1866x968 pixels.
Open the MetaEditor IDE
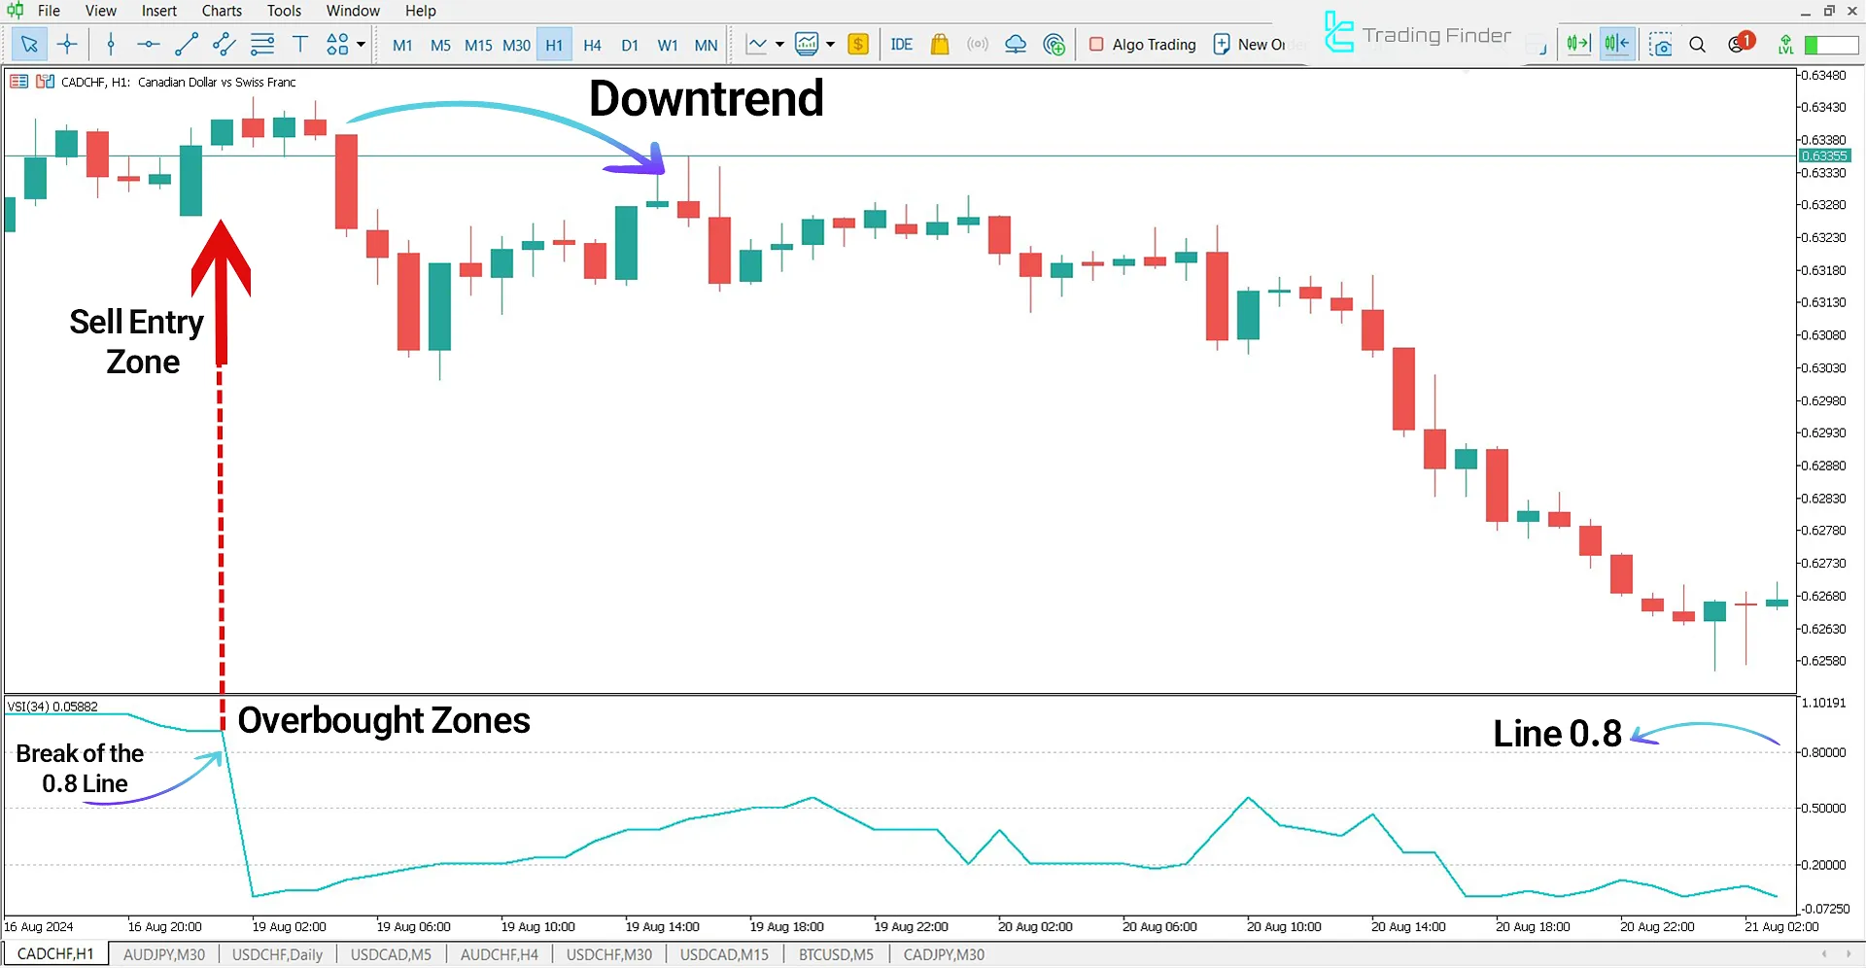pyautogui.click(x=902, y=44)
